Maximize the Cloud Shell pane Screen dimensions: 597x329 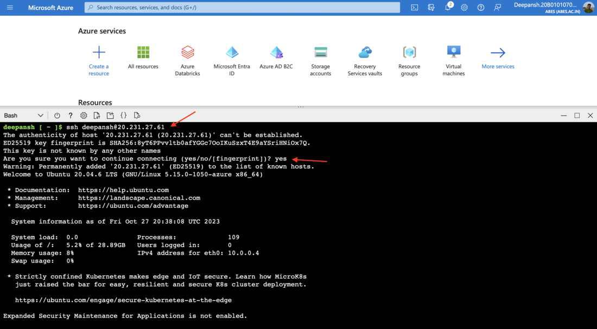click(577, 115)
